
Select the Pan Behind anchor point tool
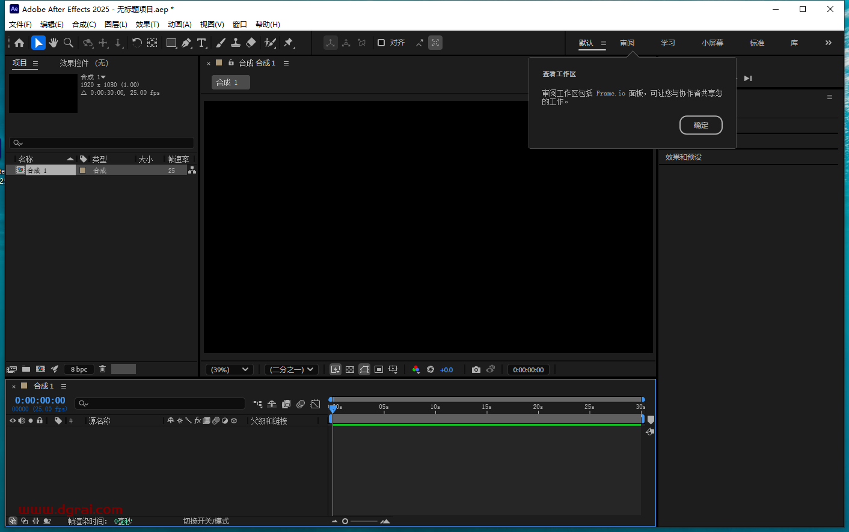click(153, 43)
